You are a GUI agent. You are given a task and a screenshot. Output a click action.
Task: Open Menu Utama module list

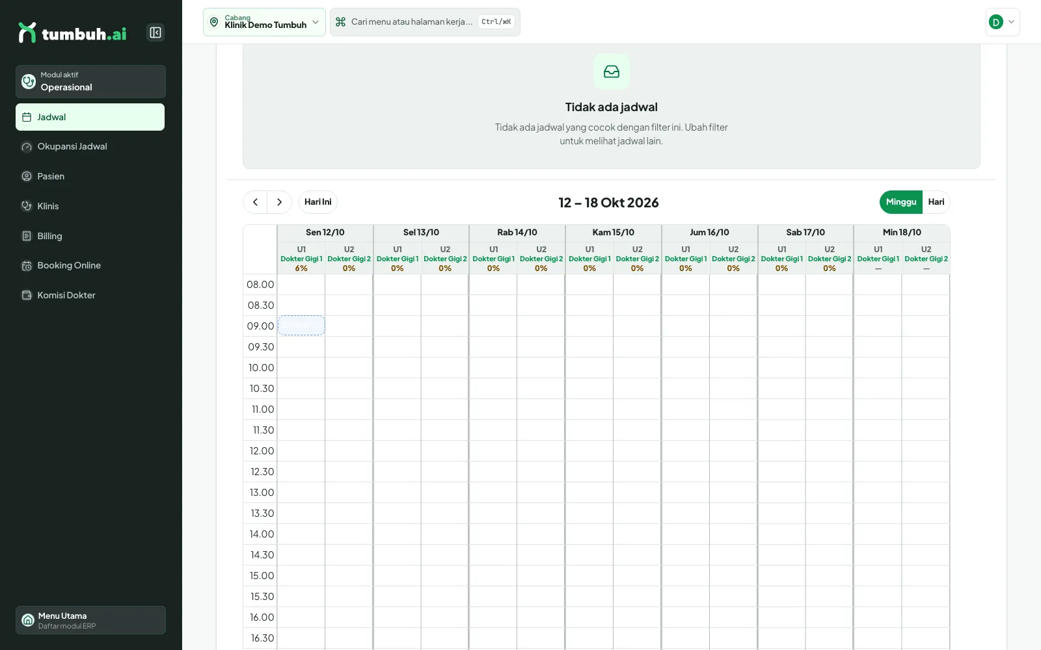pos(90,620)
